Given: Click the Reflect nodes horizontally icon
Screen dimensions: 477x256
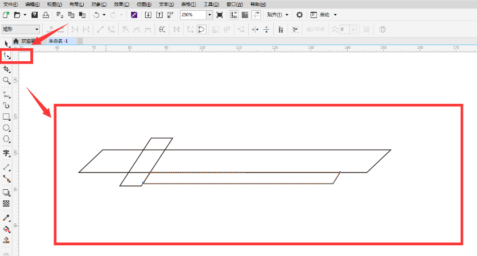Looking at the screenshot, I should pos(255,29).
